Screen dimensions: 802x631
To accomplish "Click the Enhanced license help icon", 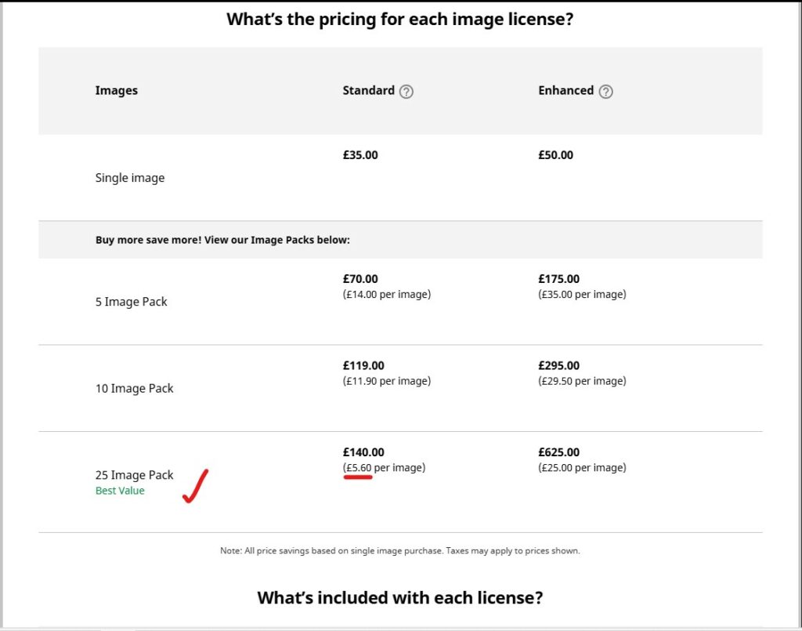I will tap(605, 92).
